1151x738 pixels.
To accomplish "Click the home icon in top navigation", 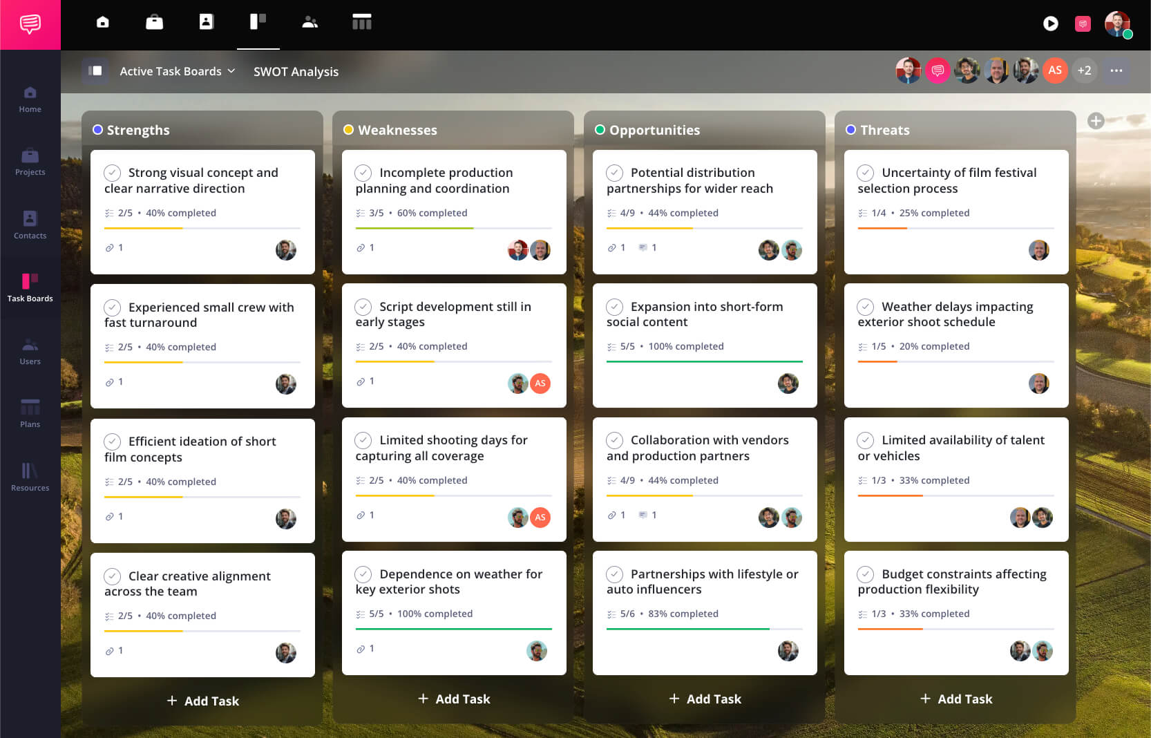I will click(103, 22).
